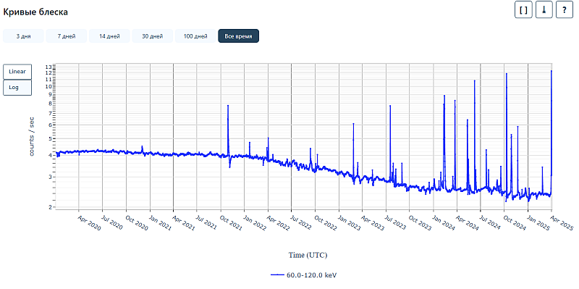The height and width of the screenshot is (289, 579).
Task: Click the 'Oct 2021' axis tick label
Action: point(231,223)
